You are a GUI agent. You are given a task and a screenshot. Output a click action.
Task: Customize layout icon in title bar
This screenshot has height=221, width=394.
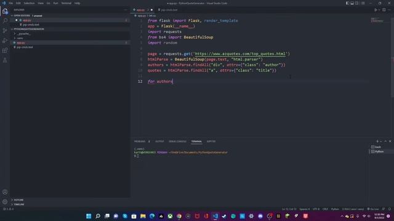click(x=363, y=3)
